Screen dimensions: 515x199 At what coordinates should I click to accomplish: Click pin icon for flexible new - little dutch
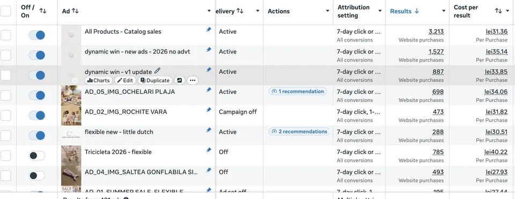pos(208,130)
